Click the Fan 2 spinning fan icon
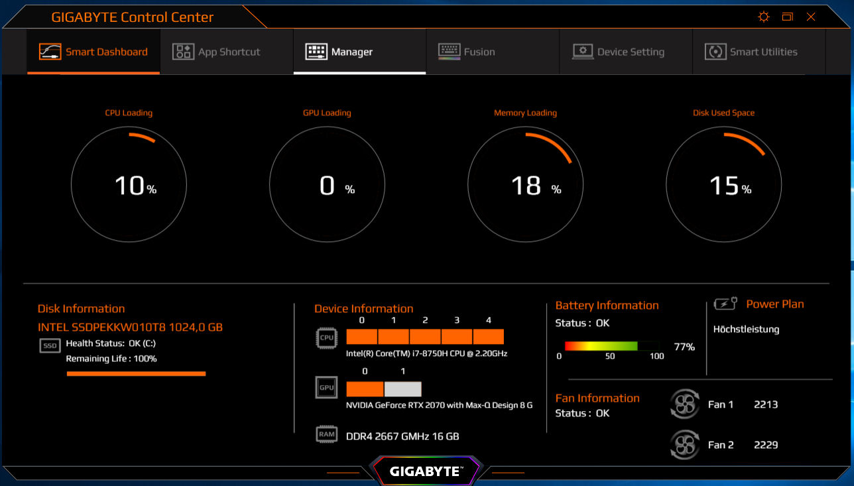Viewport: 854px width, 486px height. [685, 445]
